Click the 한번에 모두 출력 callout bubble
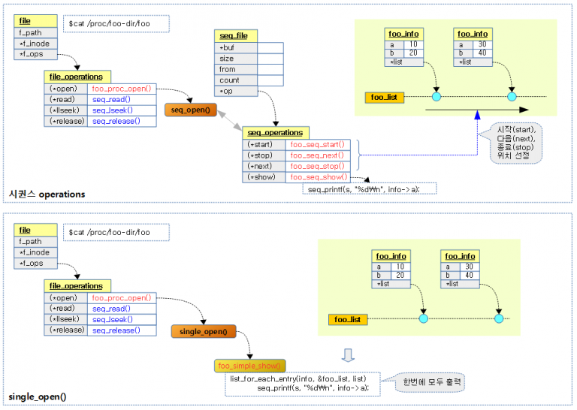 (x=430, y=382)
